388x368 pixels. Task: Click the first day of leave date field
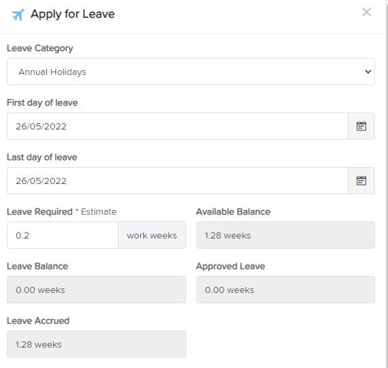pos(177,126)
